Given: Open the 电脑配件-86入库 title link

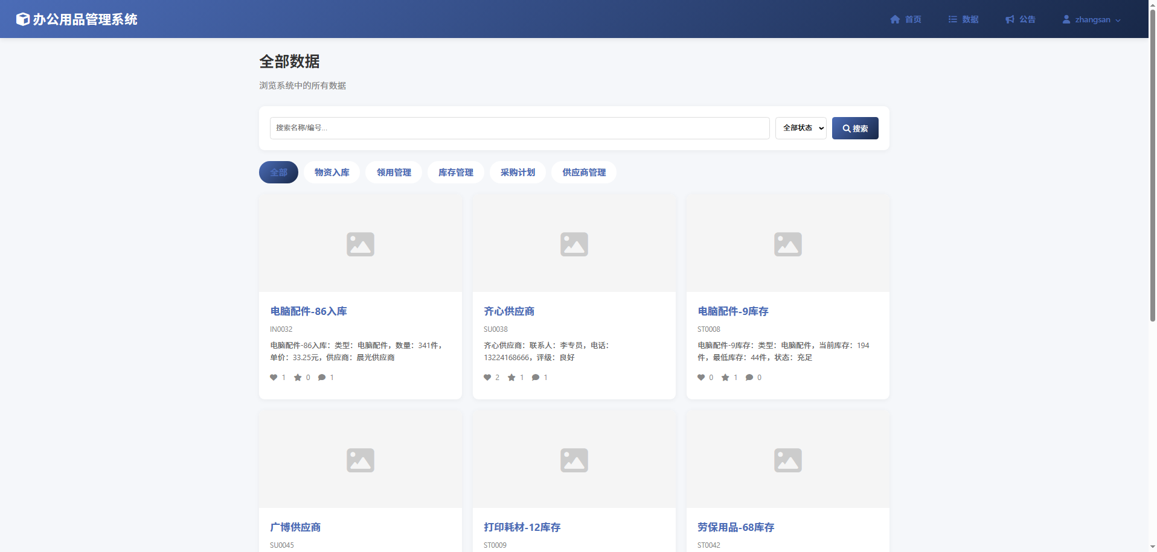Looking at the screenshot, I should point(309,311).
